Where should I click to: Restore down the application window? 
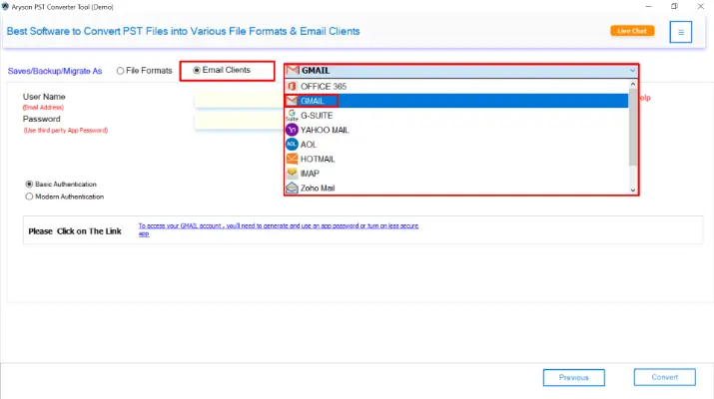pos(674,6)
